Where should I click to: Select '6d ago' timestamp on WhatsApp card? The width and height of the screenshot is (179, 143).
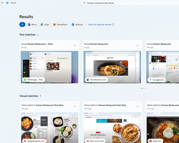click(x=24, y=47)
